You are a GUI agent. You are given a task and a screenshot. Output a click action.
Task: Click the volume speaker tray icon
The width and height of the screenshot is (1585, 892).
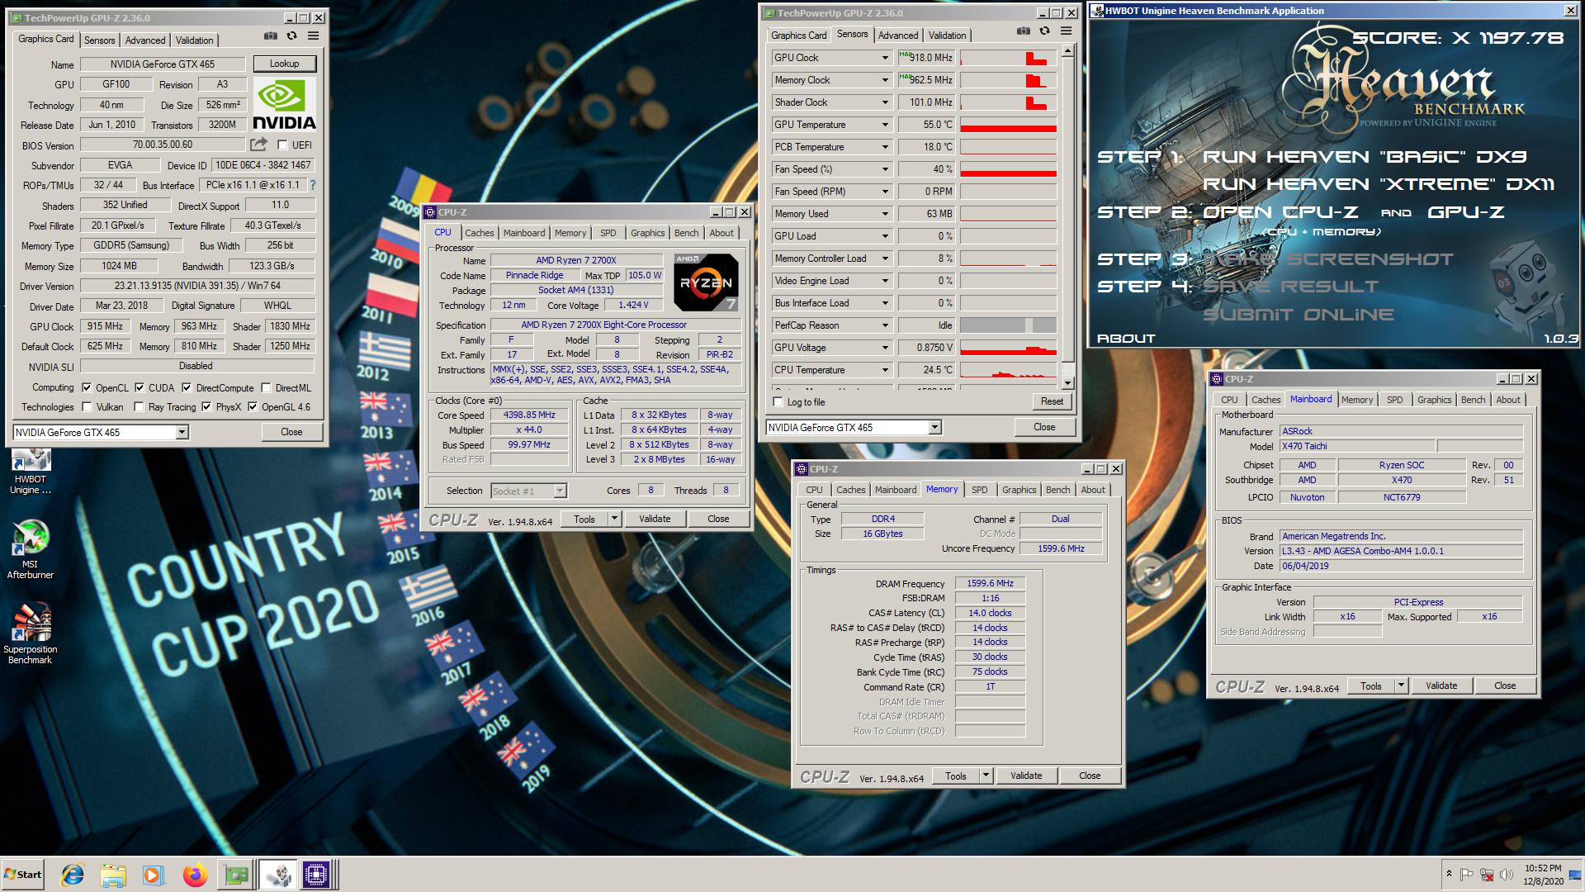pos(1507,875)
